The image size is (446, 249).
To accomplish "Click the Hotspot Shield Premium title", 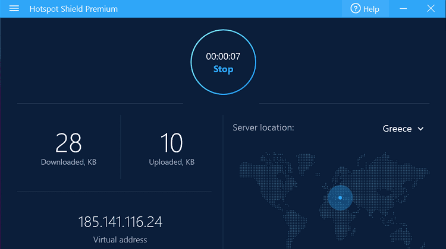I will click(x=74, y=9).
